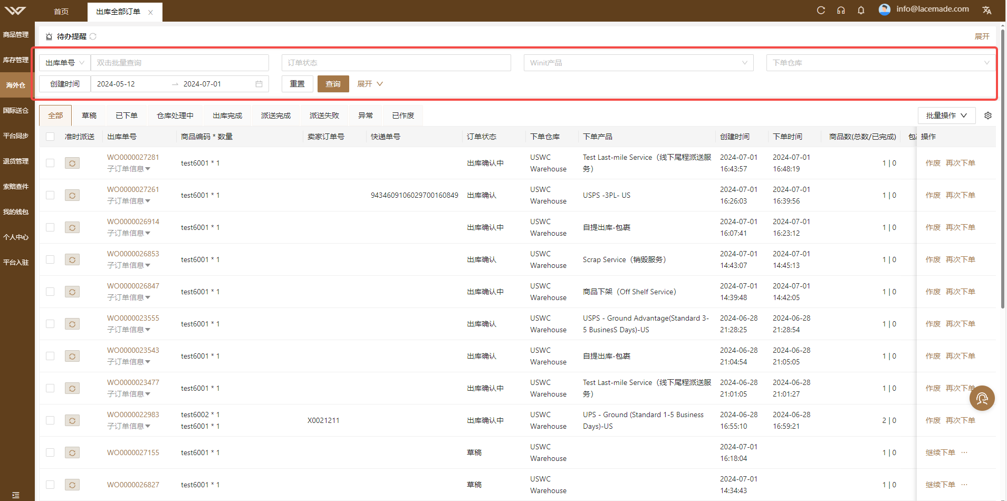Check the row for WO0000026853
This screenshot has height=501, width=1007.
coord(50,259)
